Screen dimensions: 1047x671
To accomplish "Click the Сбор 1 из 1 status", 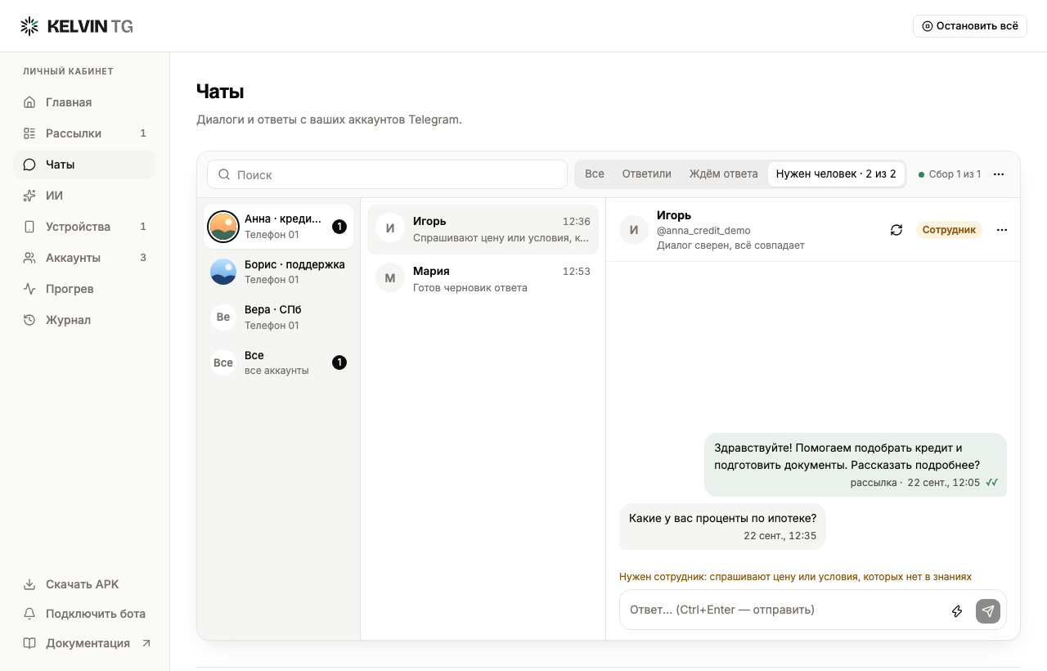I will point(950,174).
